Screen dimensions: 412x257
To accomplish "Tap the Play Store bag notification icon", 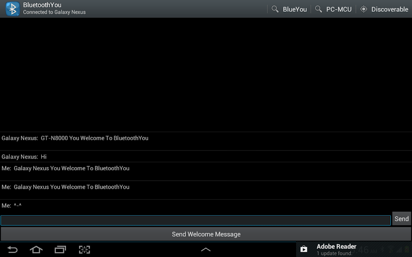I will 304,249.
